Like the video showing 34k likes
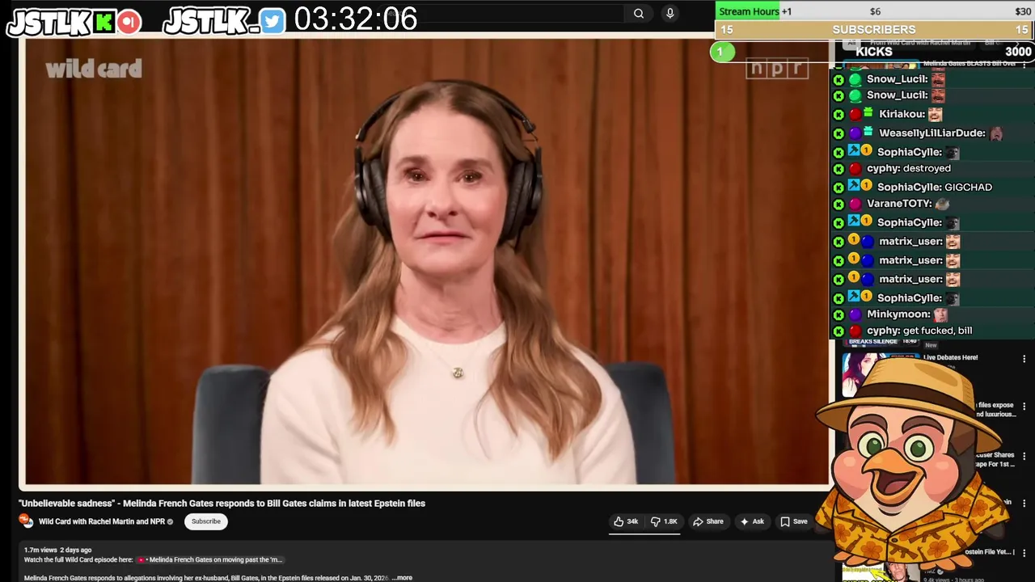The width and height of the screenshot is (1035, 582). coord(626,521)
